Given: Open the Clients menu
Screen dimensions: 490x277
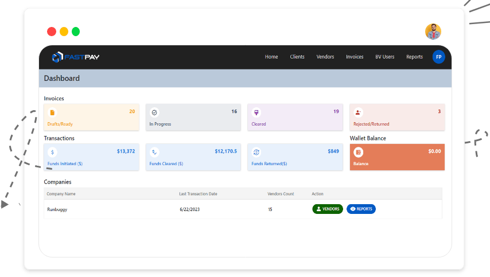Looking at the screenshot, I should 297,57.
